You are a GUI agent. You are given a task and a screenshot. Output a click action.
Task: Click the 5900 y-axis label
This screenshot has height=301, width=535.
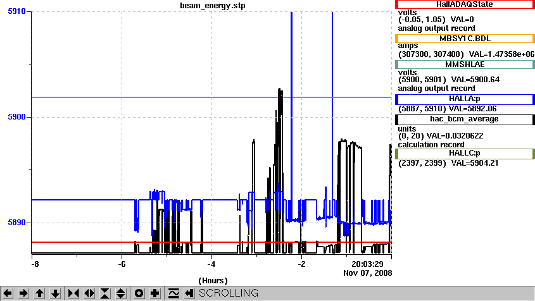pos(16,117)
